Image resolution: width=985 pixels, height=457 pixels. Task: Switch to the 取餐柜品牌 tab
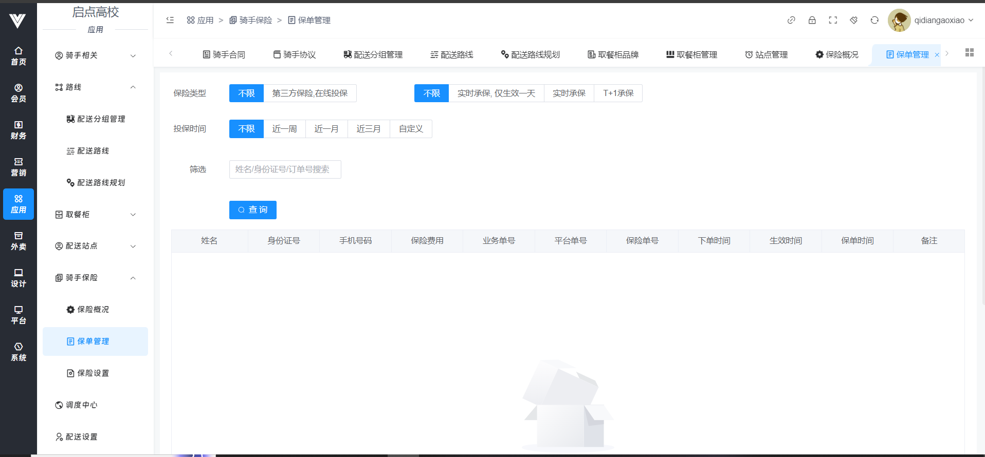click(x=613, y=54)
